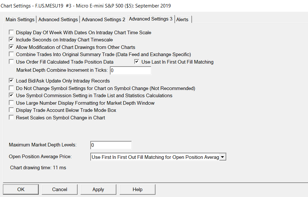
Task: Focus the Maximum Market Depth Levels field
Action: click(x=111, y=145)
